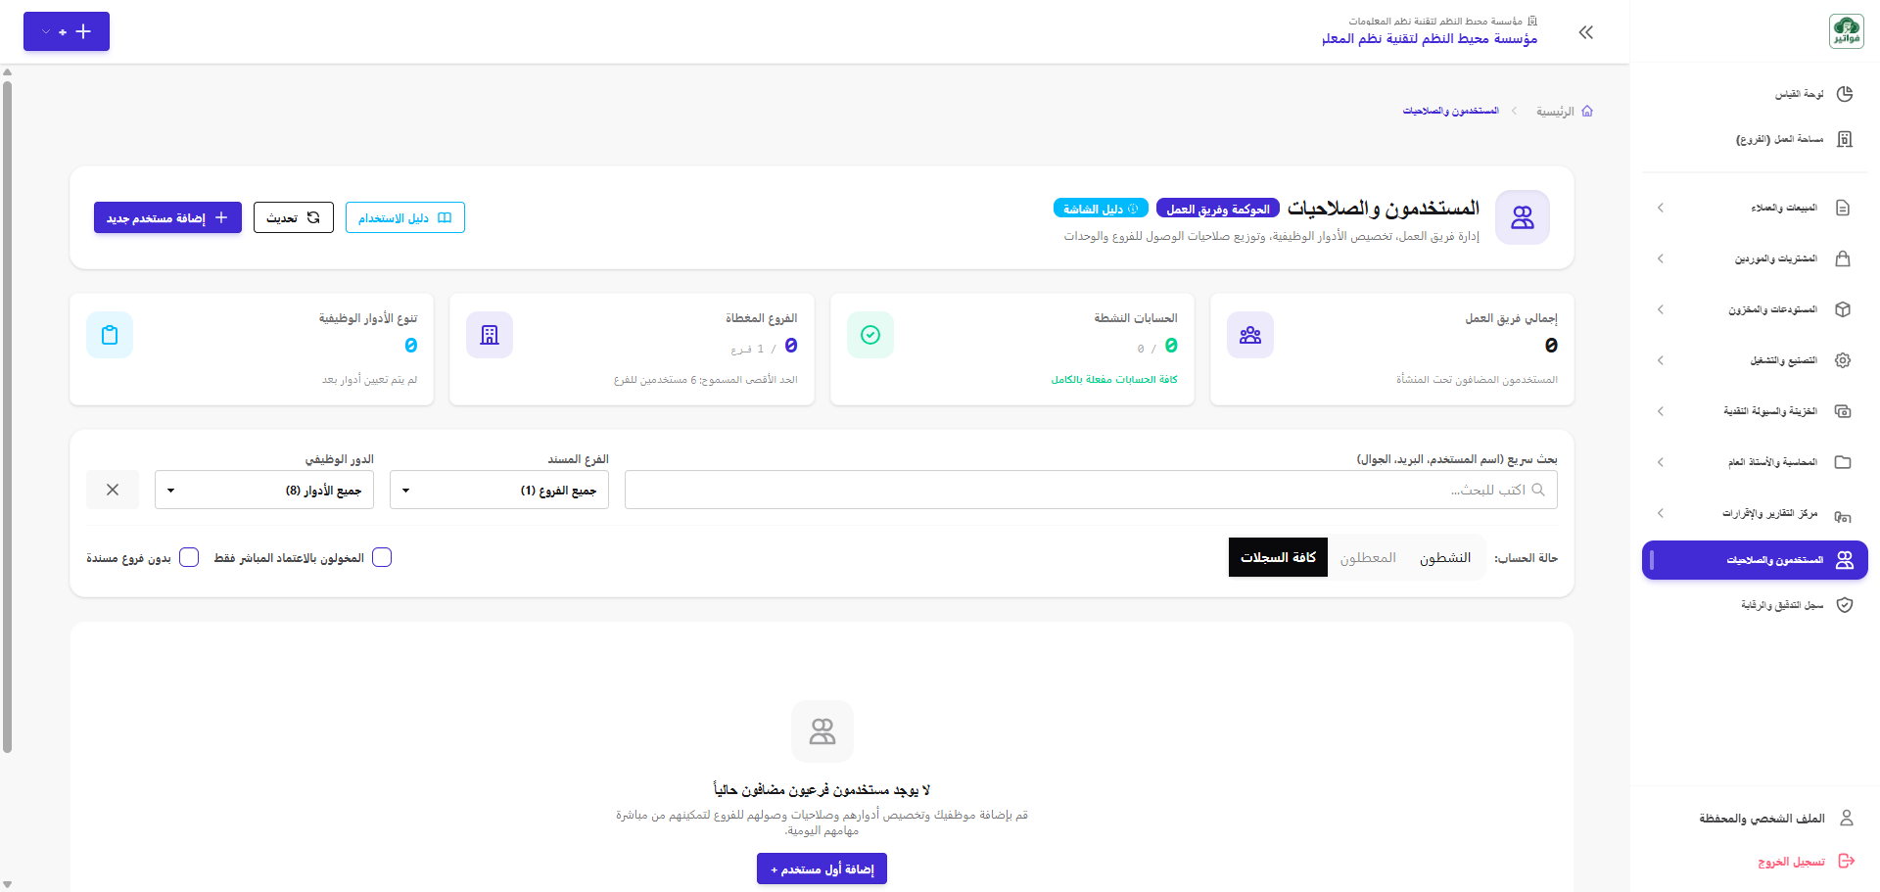Open دليل الاستخدام usage guide button
This screenshot has height=892, width=1880.
pyautogui.click(x=405, y=217)
